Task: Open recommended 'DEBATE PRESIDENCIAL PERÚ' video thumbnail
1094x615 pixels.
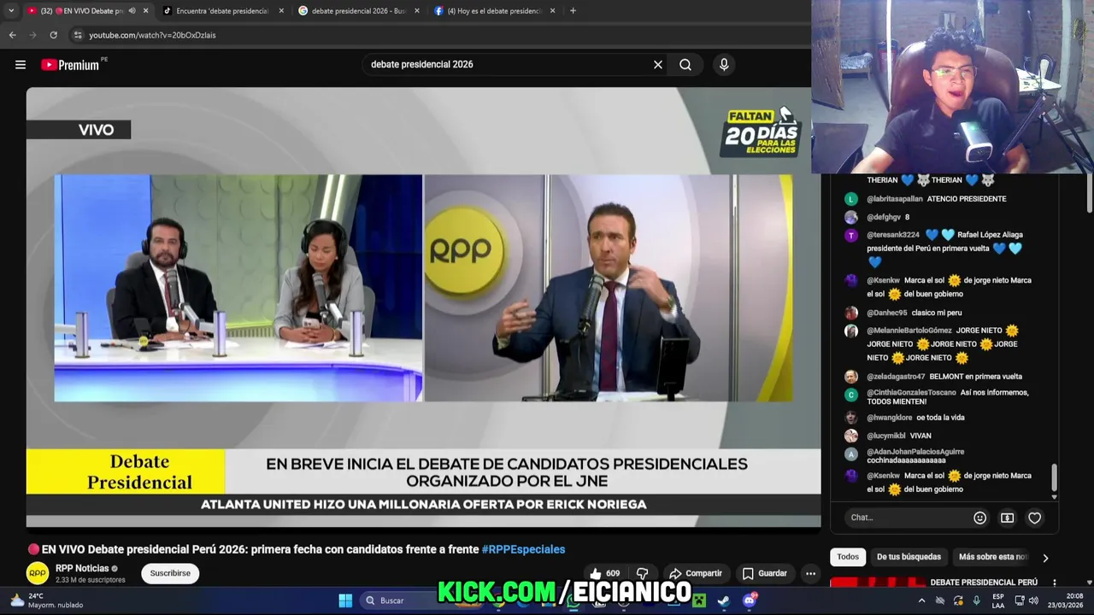Action: (x=878, y=583)
